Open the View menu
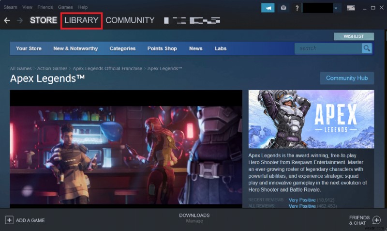 [x=27, y=7]
